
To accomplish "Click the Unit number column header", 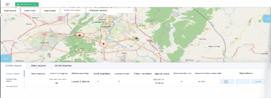I will click(x=102, y=74).
